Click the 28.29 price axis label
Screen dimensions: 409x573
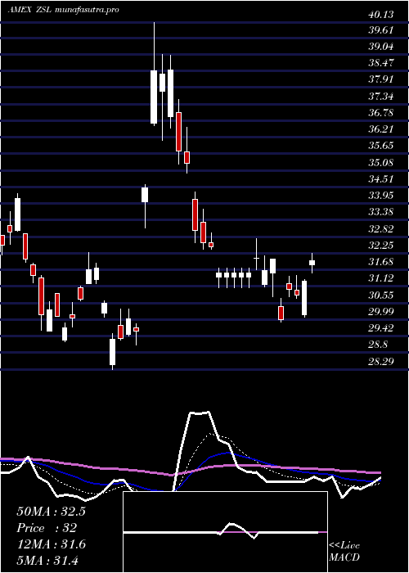click(381, 362)
